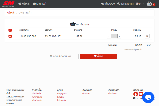Image resolution: width=159 pixels, height=106 pixels.
Task: Open the Facebook contact icon
Action: (135, 94)
